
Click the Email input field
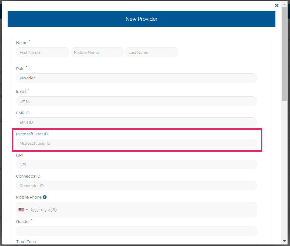(136, 101)
